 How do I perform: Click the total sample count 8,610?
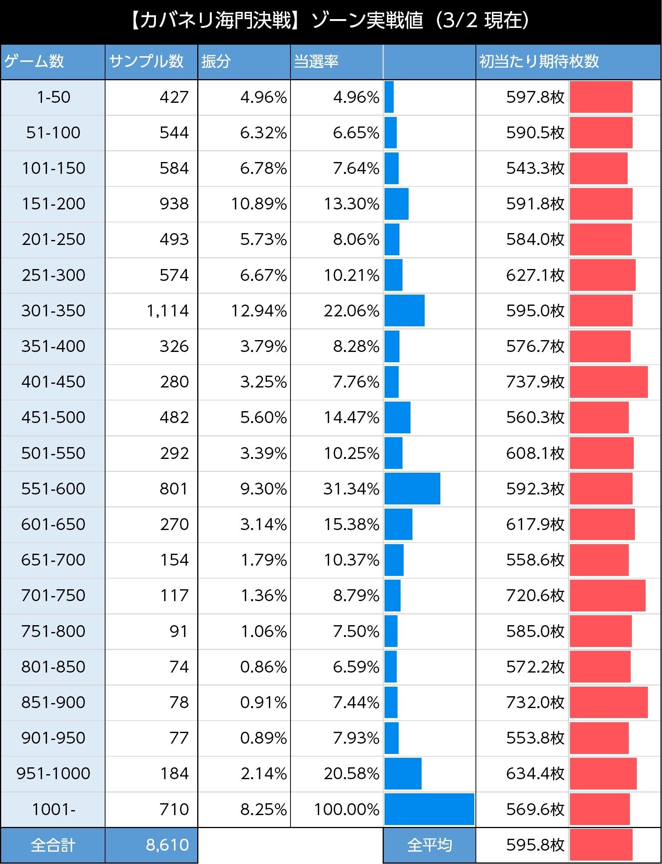coord(167,845)
